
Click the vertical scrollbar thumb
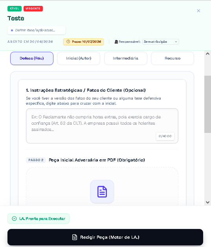tap(208, 104)
